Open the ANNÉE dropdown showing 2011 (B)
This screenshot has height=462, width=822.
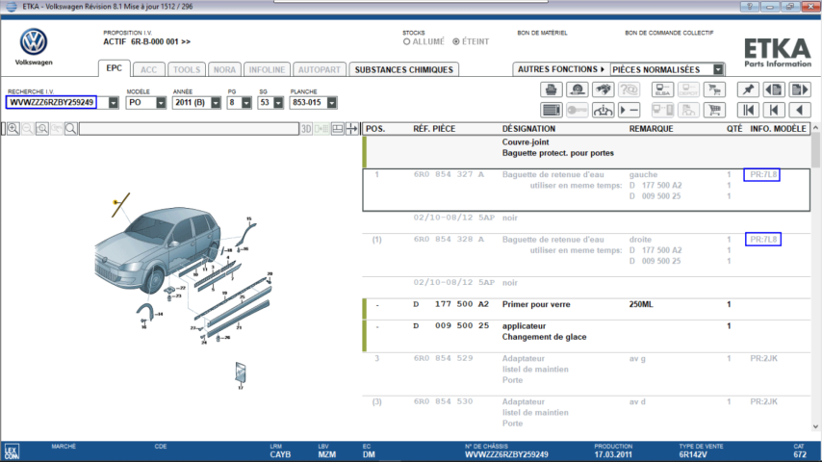click(x=216, y=103)
